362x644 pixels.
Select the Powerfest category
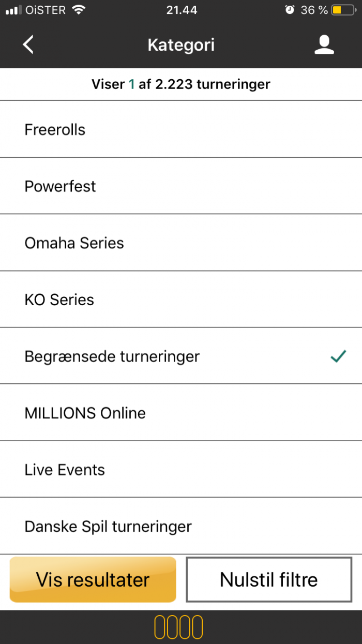181,186
